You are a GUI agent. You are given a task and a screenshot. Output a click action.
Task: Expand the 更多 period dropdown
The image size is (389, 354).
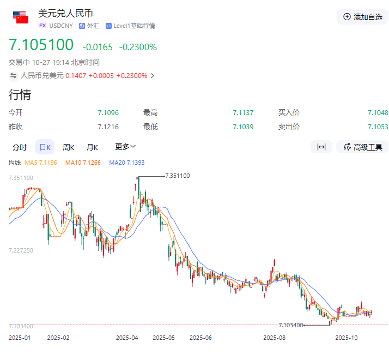[125, 147]
